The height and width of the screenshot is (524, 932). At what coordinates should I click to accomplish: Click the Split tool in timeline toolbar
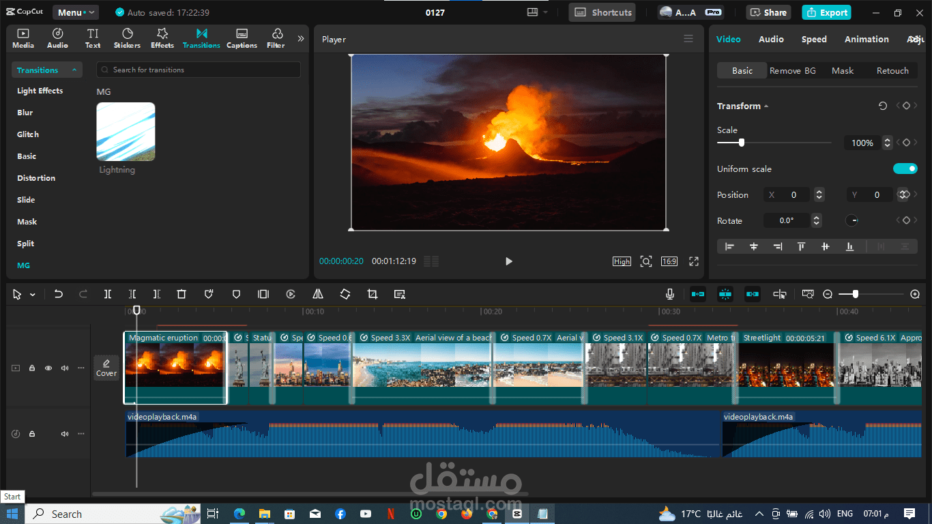(108, 294)
